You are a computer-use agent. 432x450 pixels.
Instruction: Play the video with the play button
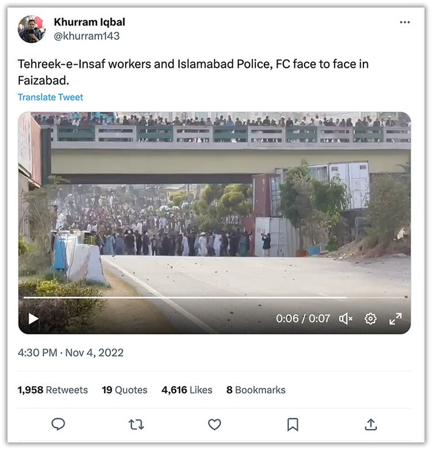pyautogui.click(x=33, y=319)
